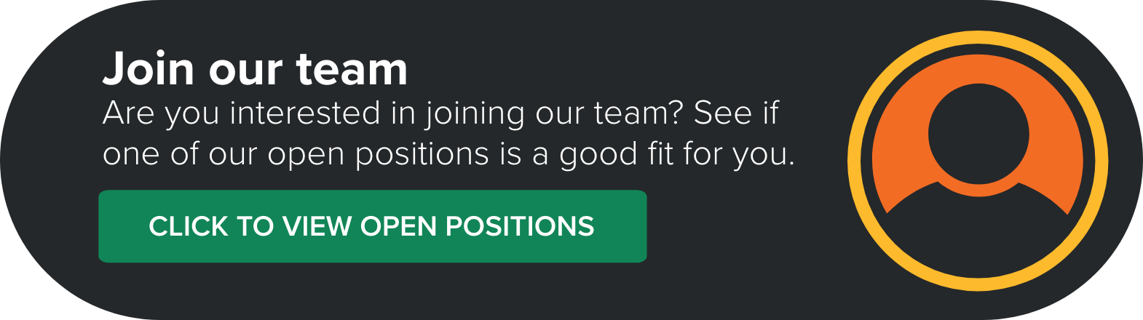The image size is (1143, 320).
Task: Click the word 'POSITIONS' on the green button
Action: coord(520,226)
